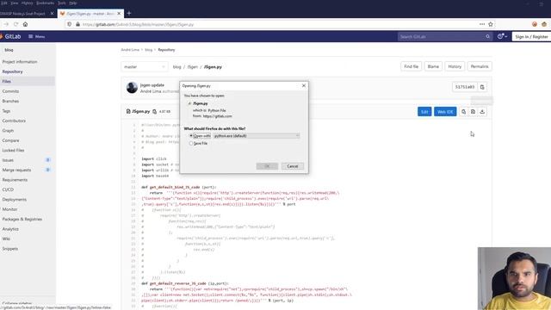Click the blue Edit button

[x=424, y=112]
